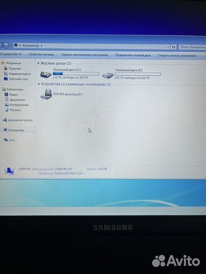Screen dimensions: 206x274
Task: Focus the Поиск: Компьютер search box
Action: click(x=192, y=47)
